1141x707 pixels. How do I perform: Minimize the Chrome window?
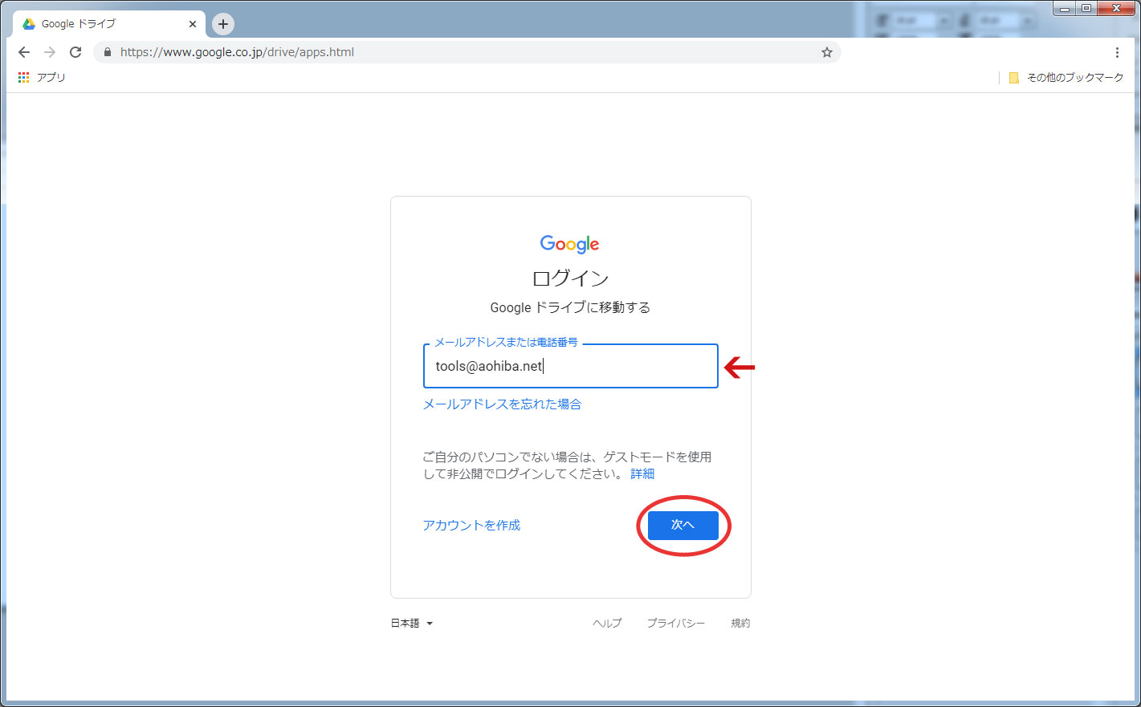(x=1064, y=8)
